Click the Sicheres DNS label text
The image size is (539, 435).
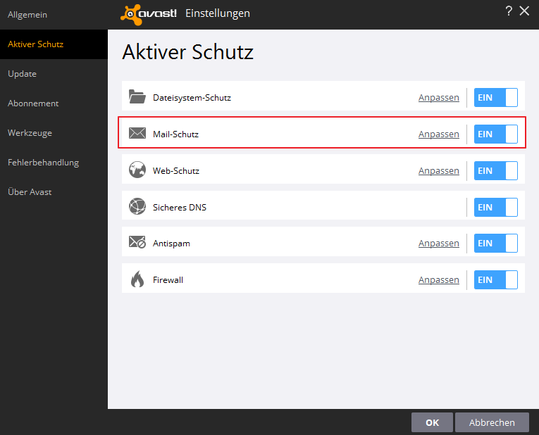(180, 208)
